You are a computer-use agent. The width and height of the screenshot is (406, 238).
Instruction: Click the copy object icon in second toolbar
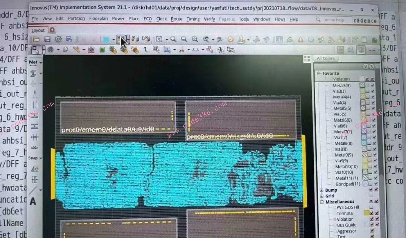click(x=65, y=50)
